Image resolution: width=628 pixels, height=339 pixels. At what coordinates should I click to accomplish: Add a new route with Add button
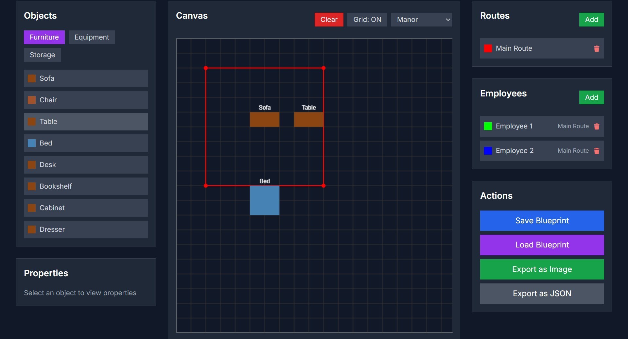tap(591, 20)
